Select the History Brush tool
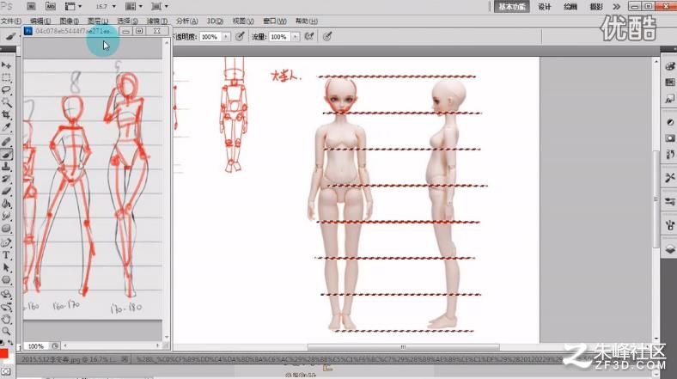Viewport: 677px width, 379px height. pyautogui.click(x=6, y=179)
